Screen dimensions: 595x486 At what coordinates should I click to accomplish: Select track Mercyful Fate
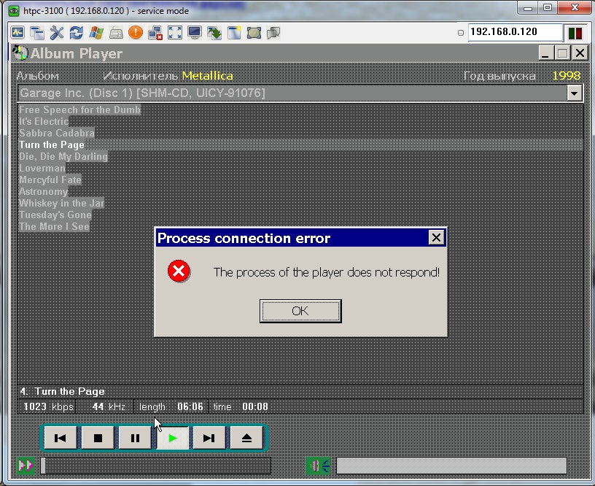pyautogui.click(x=50, y=180)
